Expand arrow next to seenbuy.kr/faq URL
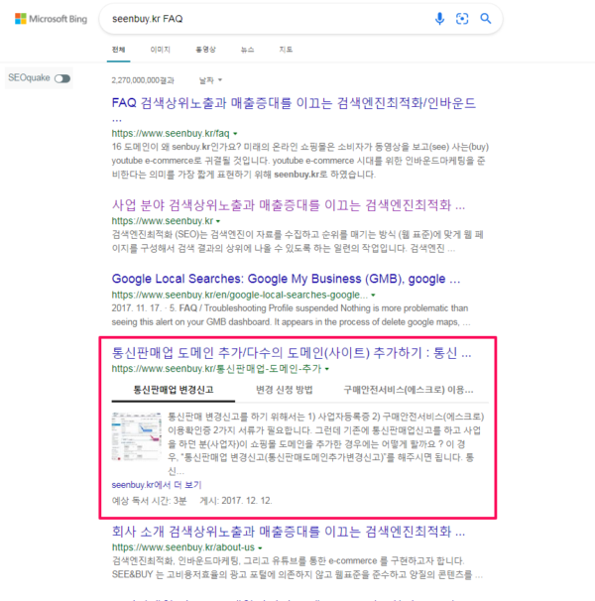Screen dimensions: 595x601 pos(235,134)
